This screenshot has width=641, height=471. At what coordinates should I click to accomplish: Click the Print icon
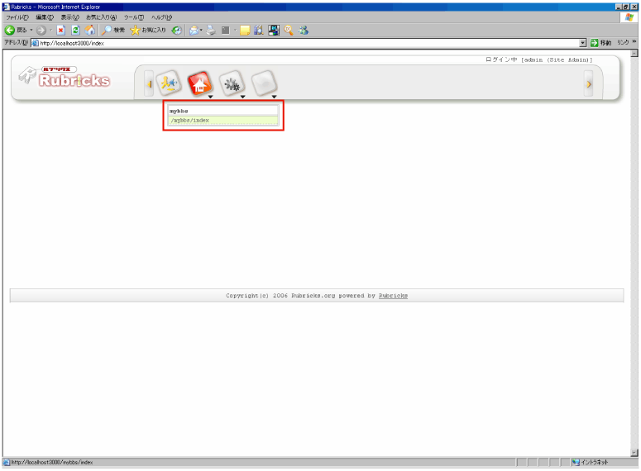point(211,31)
